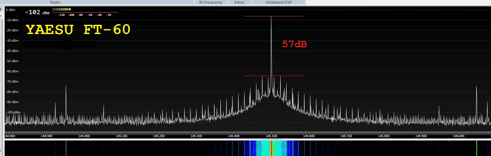
Task: Click the 145.800 frequency axis label
Action: pos(383,136)
